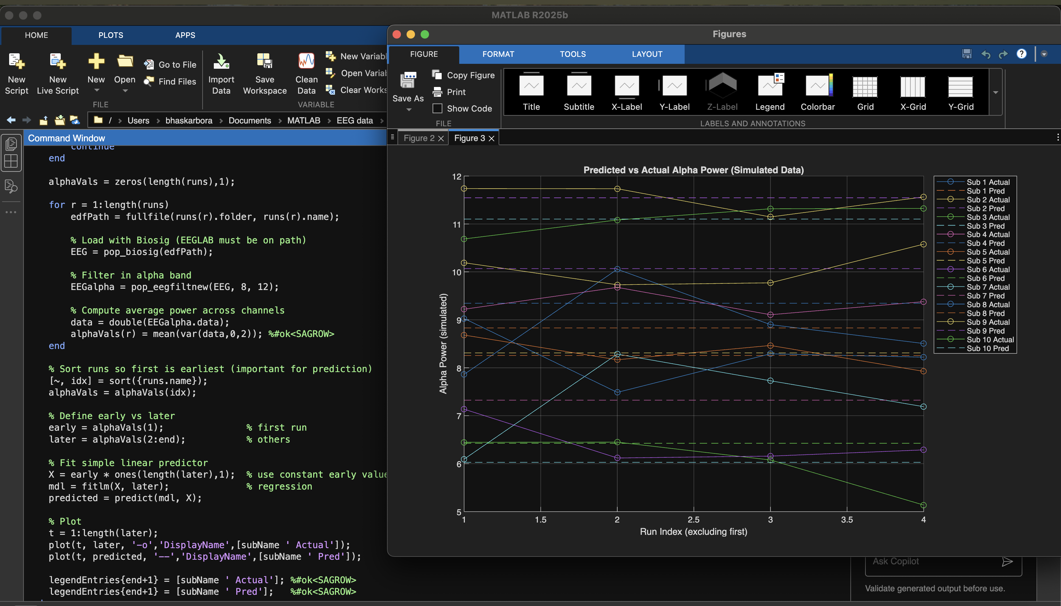Click Clear Workspace

pos(356,90)
